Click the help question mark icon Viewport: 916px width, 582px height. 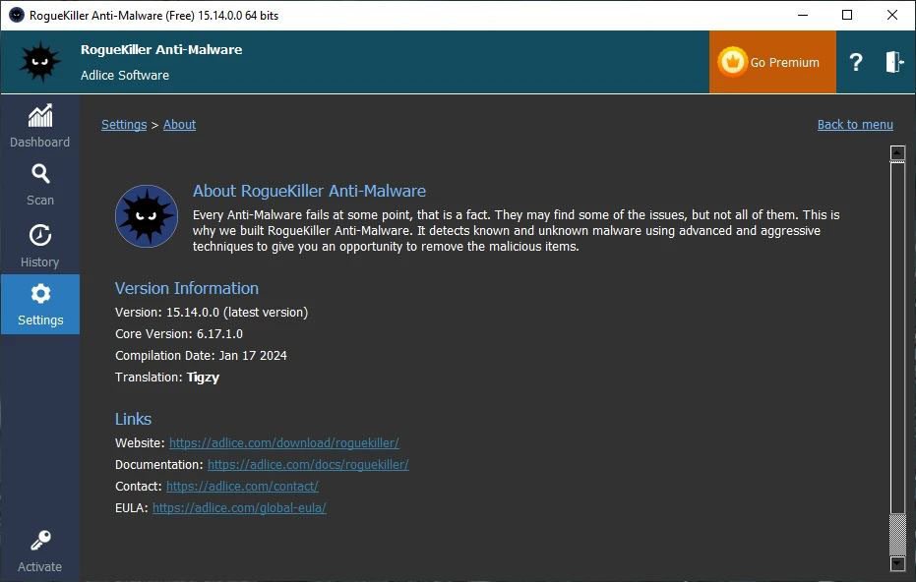pos(856,62)
